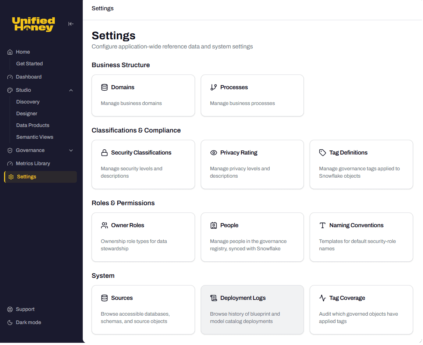This screenshot has height=345, width=423.
Task: Open the Owner Roles card
Action: coord(143,237)
